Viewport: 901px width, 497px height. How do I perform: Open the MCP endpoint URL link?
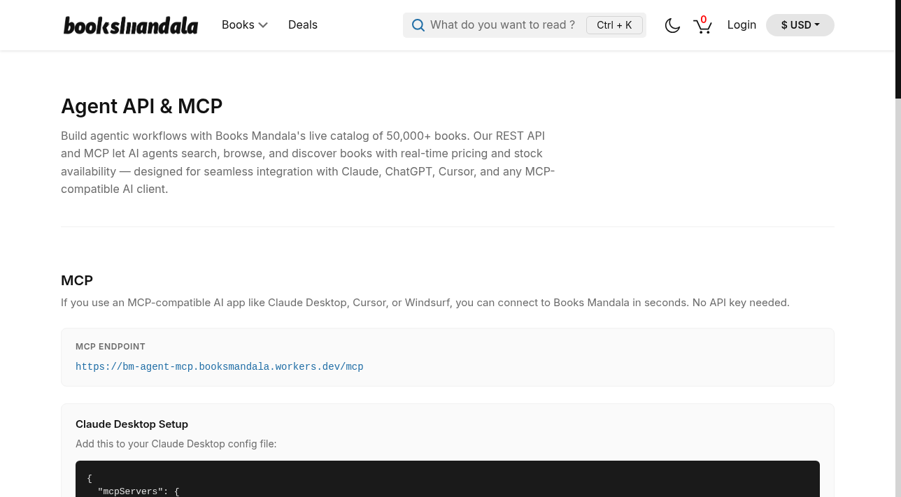coord(220,366)
